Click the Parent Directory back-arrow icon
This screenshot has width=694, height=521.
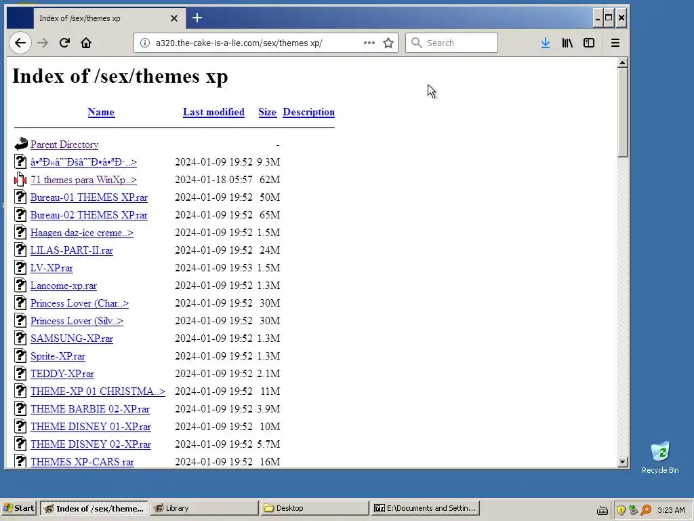(x=20, y=144)
